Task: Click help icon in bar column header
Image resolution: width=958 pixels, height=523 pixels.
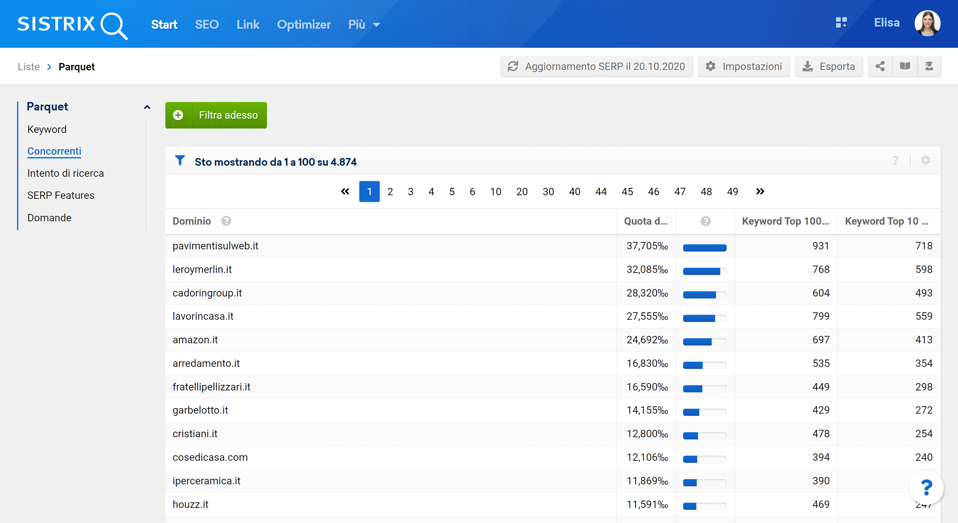Action: pos(706,221)
